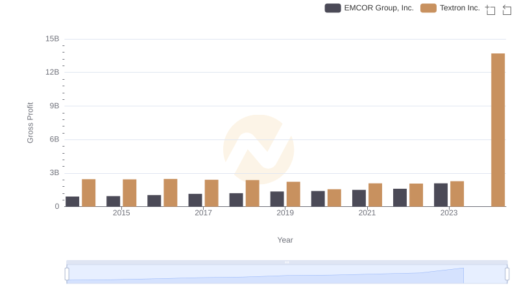Click the Gross Profit axis title
Screen dimensions: 519x299
(x=30, y=123)
